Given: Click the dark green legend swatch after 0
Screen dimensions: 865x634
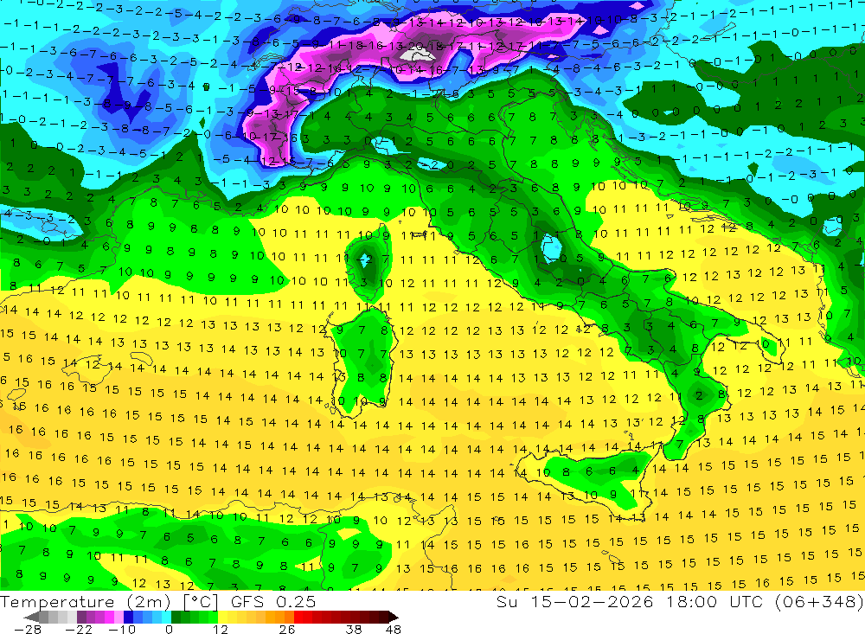Looking at the screenshot, I should [x=176, y=617].
